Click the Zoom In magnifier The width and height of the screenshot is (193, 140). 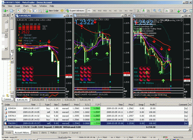tap(155, 11)
